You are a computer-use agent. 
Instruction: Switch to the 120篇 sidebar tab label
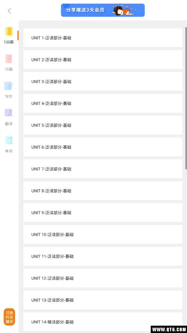9,42
